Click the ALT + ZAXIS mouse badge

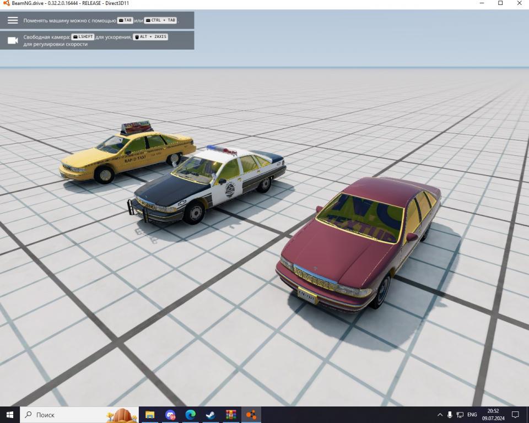click(150, 37)
